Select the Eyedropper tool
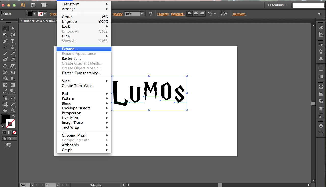Image resolution: width=326 pixels, height=187 pixels. point(5,91)
